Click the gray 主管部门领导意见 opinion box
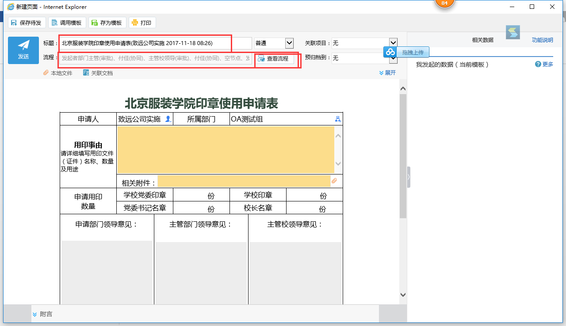The image size is (566, 326). pyautogui.click(x=201, y=273)
